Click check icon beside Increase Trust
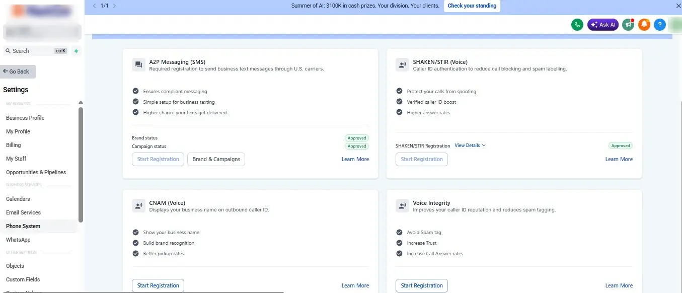This screenshot has width=682, height=293. (x=399, y=243)
